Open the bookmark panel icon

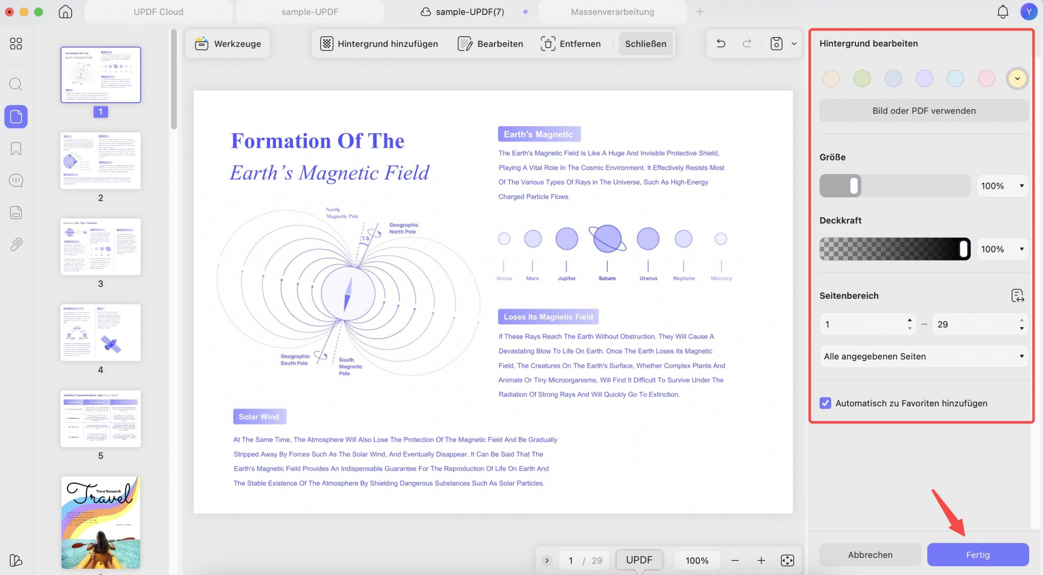[x=16, y=149]
